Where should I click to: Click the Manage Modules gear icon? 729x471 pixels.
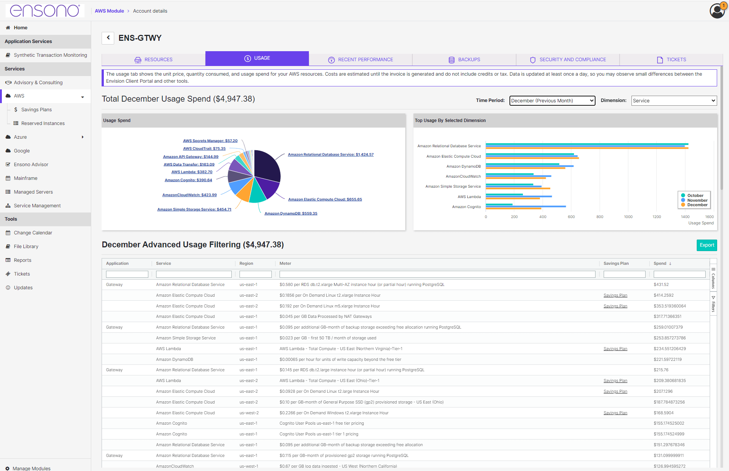point(7,468)
